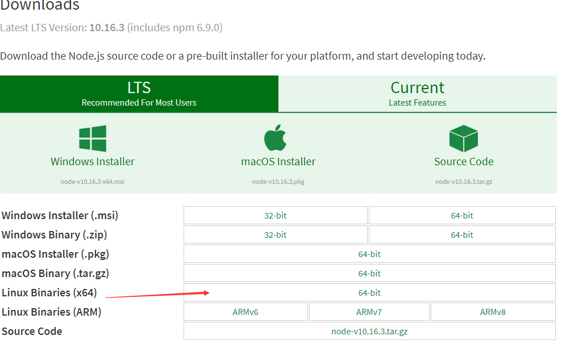Download Windows Binary (.zip) 32-bit
The width and height of the screenshot is (562, 344).
275,235
